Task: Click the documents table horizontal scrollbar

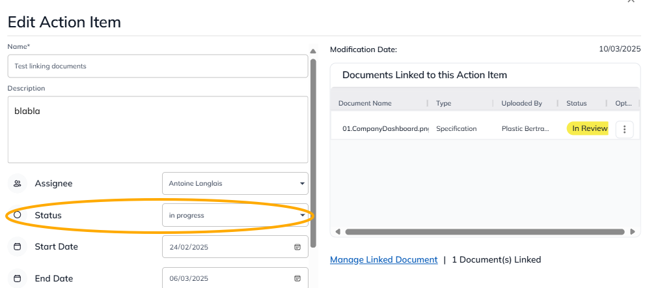Action: tap(482, 231)
